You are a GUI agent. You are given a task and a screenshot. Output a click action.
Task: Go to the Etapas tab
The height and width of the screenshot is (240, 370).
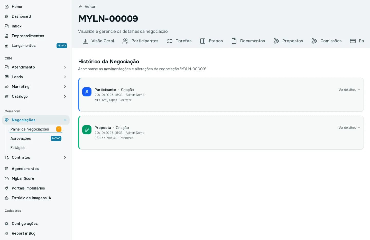tap(211, 41)
